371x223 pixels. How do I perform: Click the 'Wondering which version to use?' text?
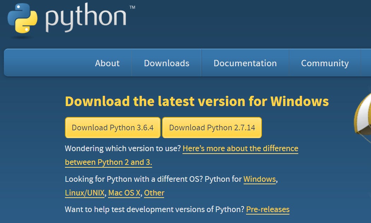122,148
